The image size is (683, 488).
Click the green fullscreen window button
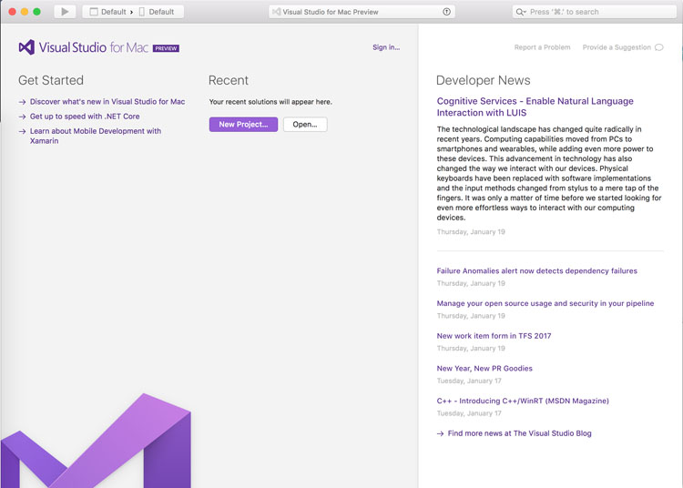[x=37, y=12]
